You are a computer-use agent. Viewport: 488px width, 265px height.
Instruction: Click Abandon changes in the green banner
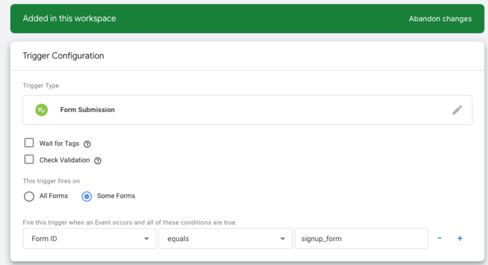click(440, 19)
